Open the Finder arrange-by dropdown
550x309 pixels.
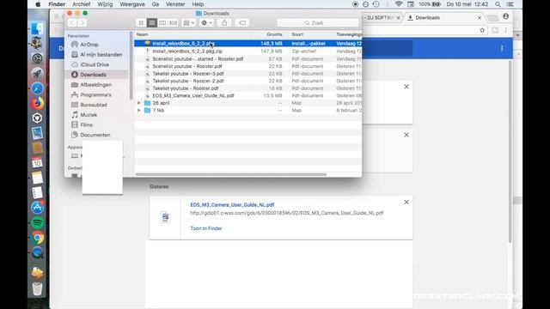[x=189, y=23]
